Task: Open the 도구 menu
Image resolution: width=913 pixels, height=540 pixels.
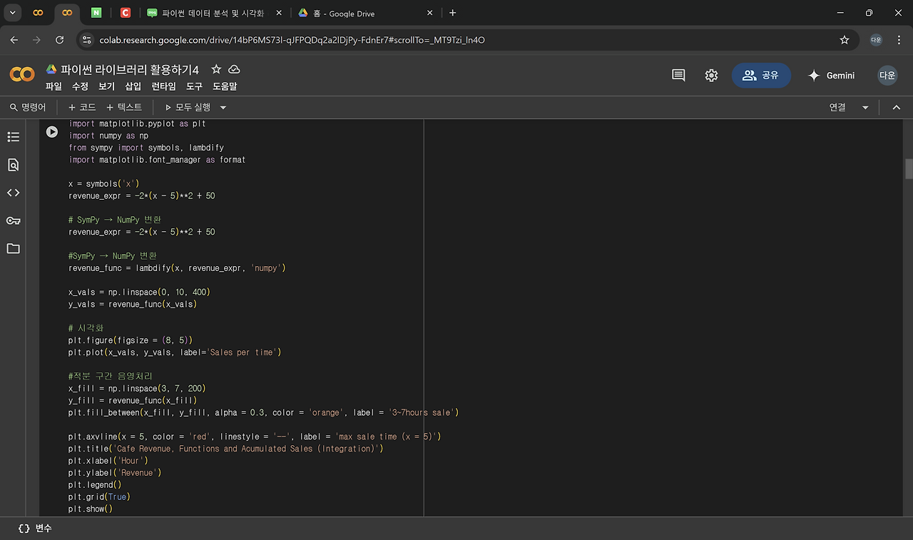Action: [194, 86]
